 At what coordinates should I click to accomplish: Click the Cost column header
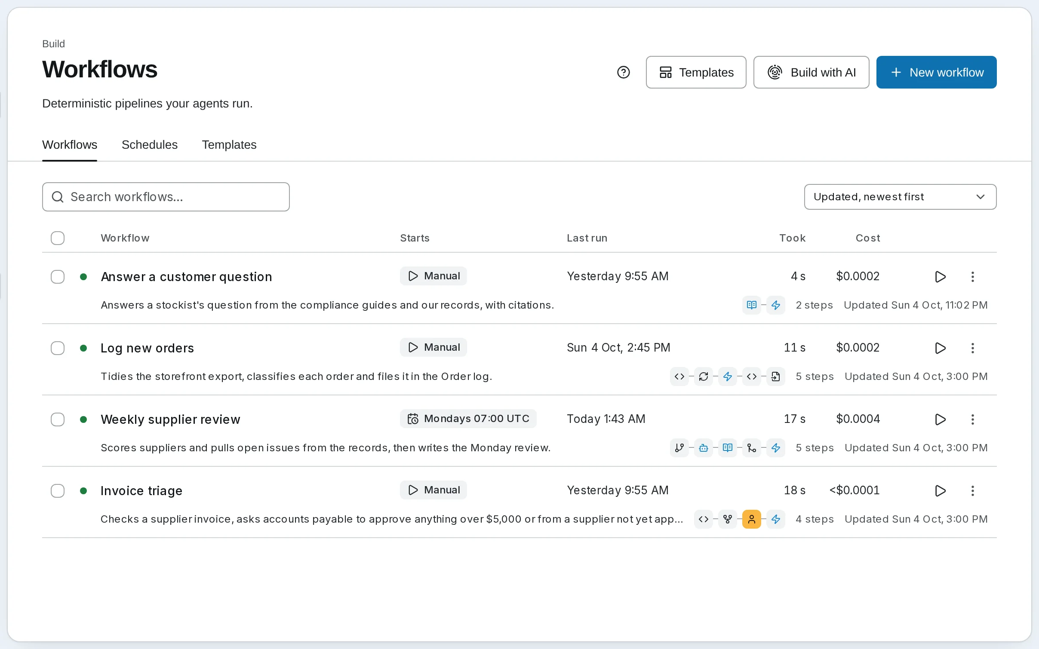(867, 238)
